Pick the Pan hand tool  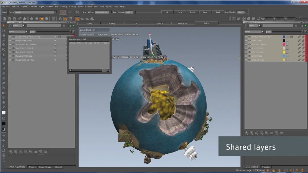coord(4,35)
